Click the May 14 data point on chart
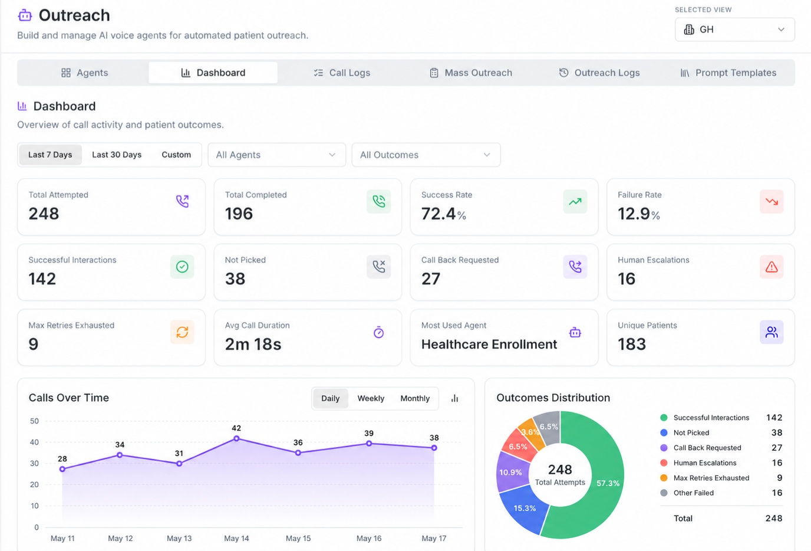Screen dimensions: 811x551 (x=236, y=438)
